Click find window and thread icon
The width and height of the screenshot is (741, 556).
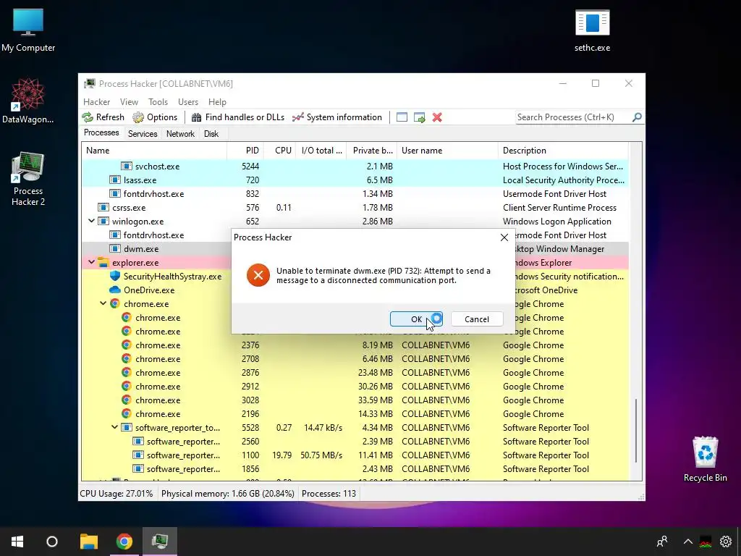pos(419,117)
